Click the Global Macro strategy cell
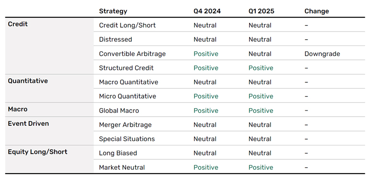This screenshot has height=177, width=369. pyautogui.click(x=119, y=111)
